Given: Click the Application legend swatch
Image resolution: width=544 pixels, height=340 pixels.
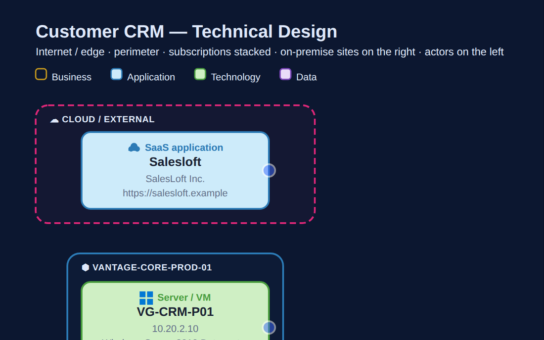Looking at the screenshot, I should pyautogui.click(x=116, y=74).
